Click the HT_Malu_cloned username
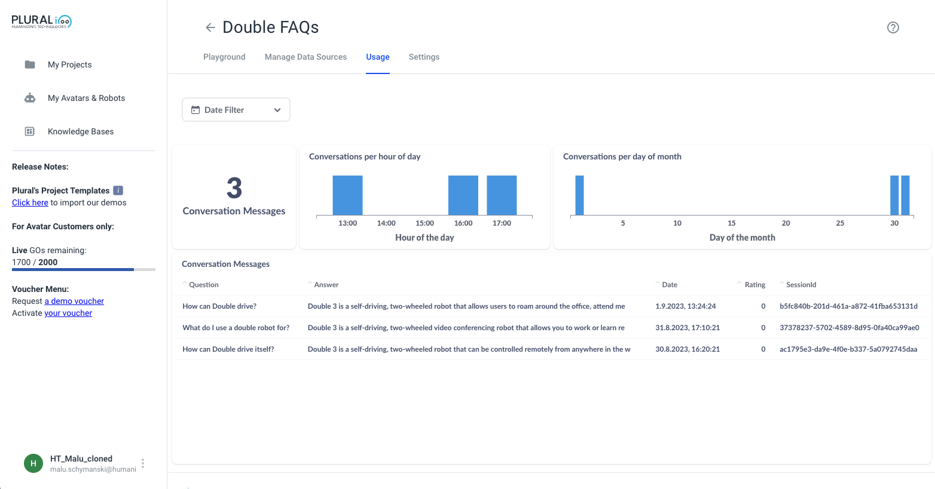The image size is (935, 489). 81,459
